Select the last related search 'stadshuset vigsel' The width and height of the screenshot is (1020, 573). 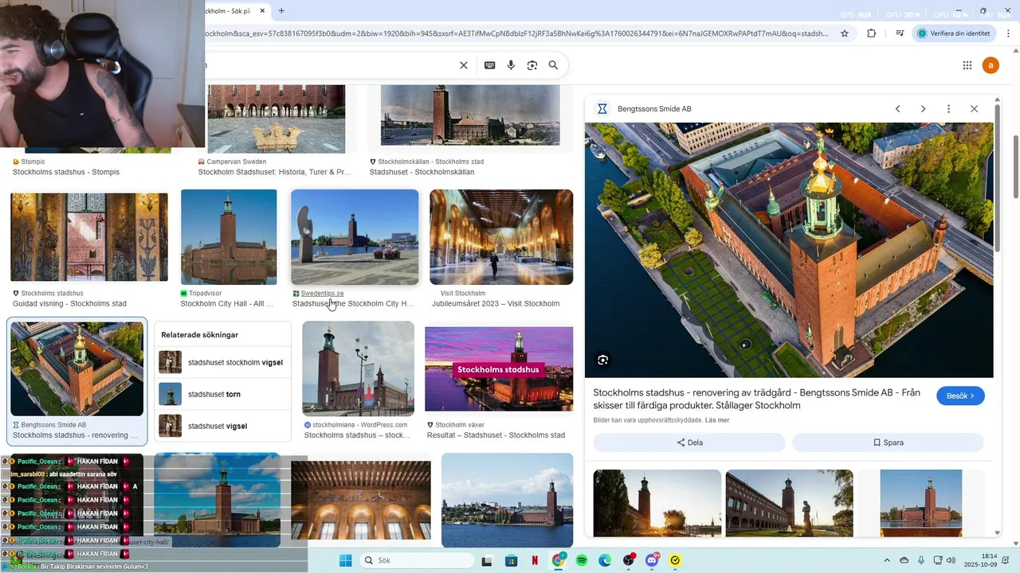click(222, 426)
